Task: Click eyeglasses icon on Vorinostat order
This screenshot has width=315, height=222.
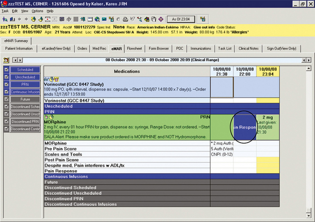Action: point(46,79)
